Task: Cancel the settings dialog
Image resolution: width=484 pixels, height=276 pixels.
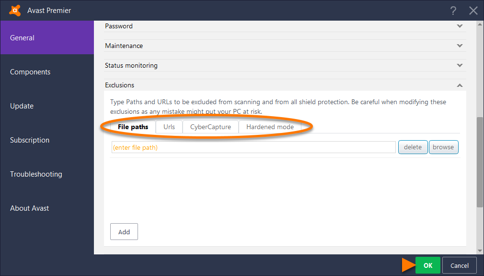Action: pos(459,265)
